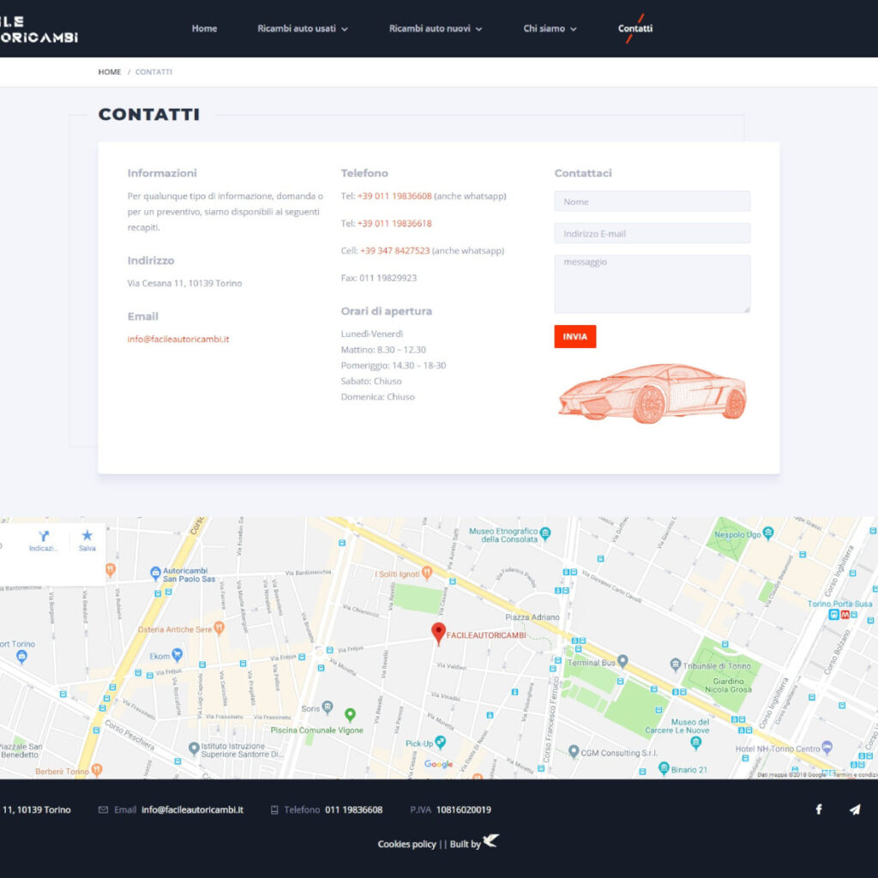Click the Terminal Bus map marker
Image resolution: width=878 pixels, height=878 pixels.
click(x=623, y=661)
